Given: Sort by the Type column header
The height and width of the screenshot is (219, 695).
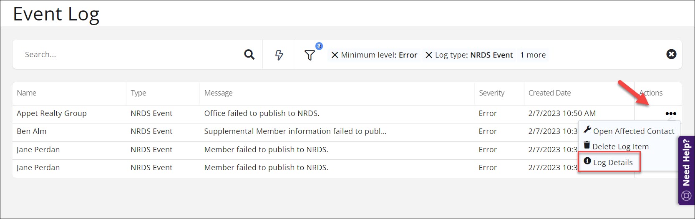Looking at the screenshot, I should click(138, 93).
